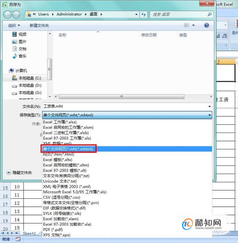Click the 保存类型 combo box
Screen dimensions: 238x243
click(x=127, y=115)
